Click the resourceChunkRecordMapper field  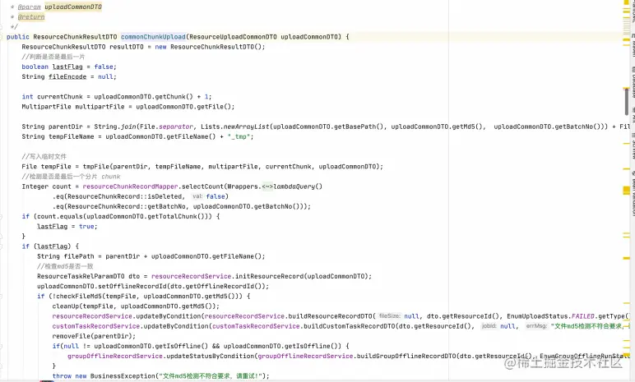point(130,186)
